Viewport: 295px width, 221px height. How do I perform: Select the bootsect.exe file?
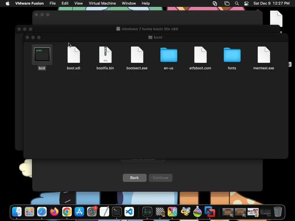137,55
